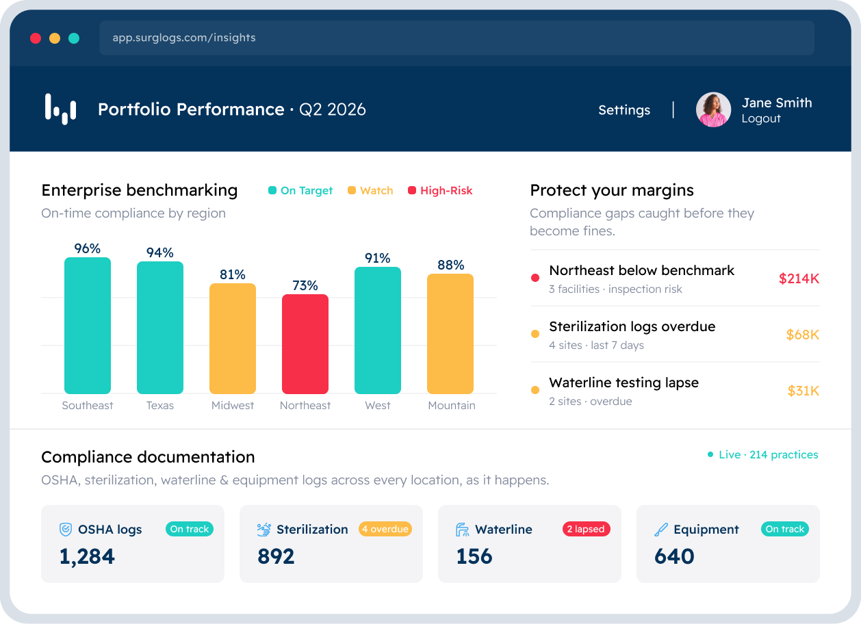Open the Sterilization logs overdue item
Screen dimensions: 861x624
click(675, 335)
